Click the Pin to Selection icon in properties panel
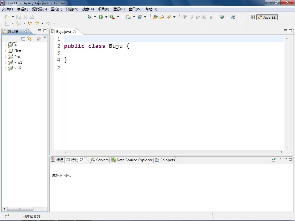Viewport: 295px width, 221px height. [274, 160]
